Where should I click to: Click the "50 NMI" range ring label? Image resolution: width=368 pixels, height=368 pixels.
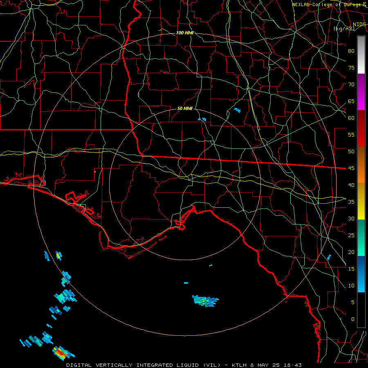coord(185,108)
